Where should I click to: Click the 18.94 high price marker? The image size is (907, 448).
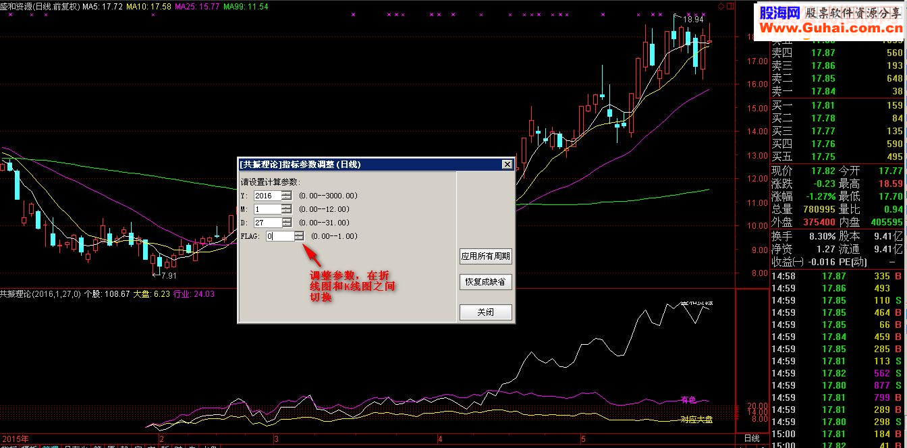693,20
